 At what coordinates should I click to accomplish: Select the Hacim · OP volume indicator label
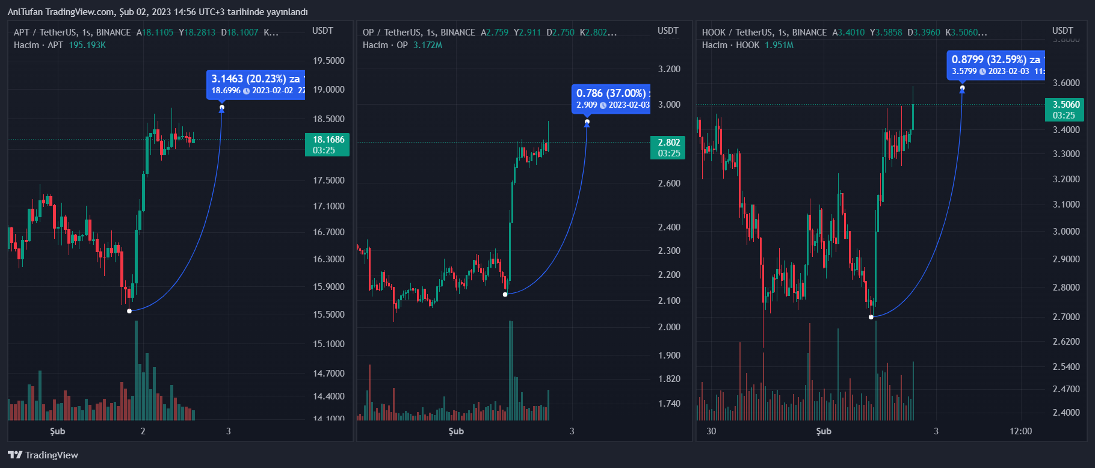tap(385, 45)
